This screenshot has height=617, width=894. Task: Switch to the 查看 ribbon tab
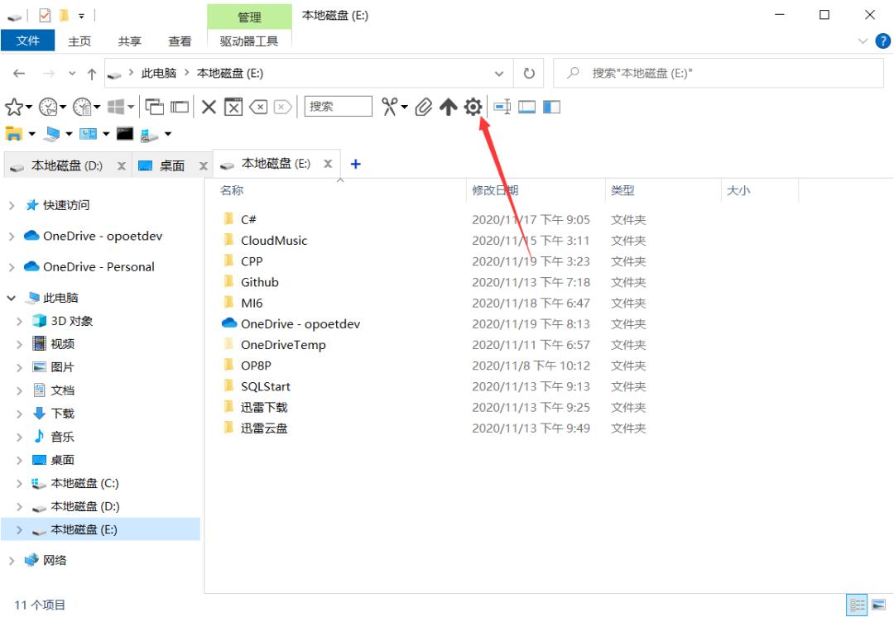[180, 40]
